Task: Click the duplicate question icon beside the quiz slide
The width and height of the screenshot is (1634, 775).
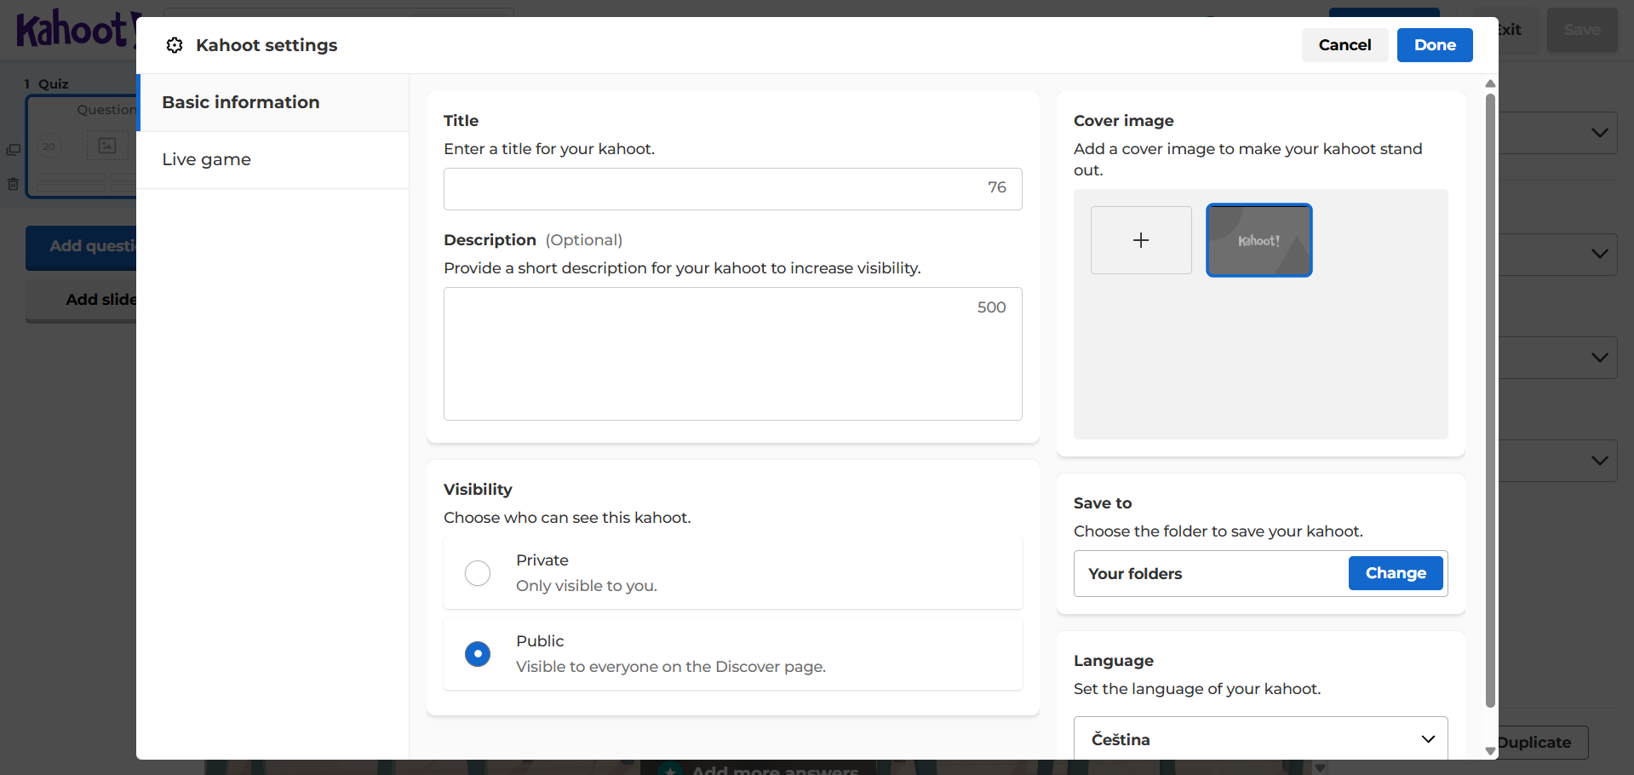Action: [x=14, y=150]
